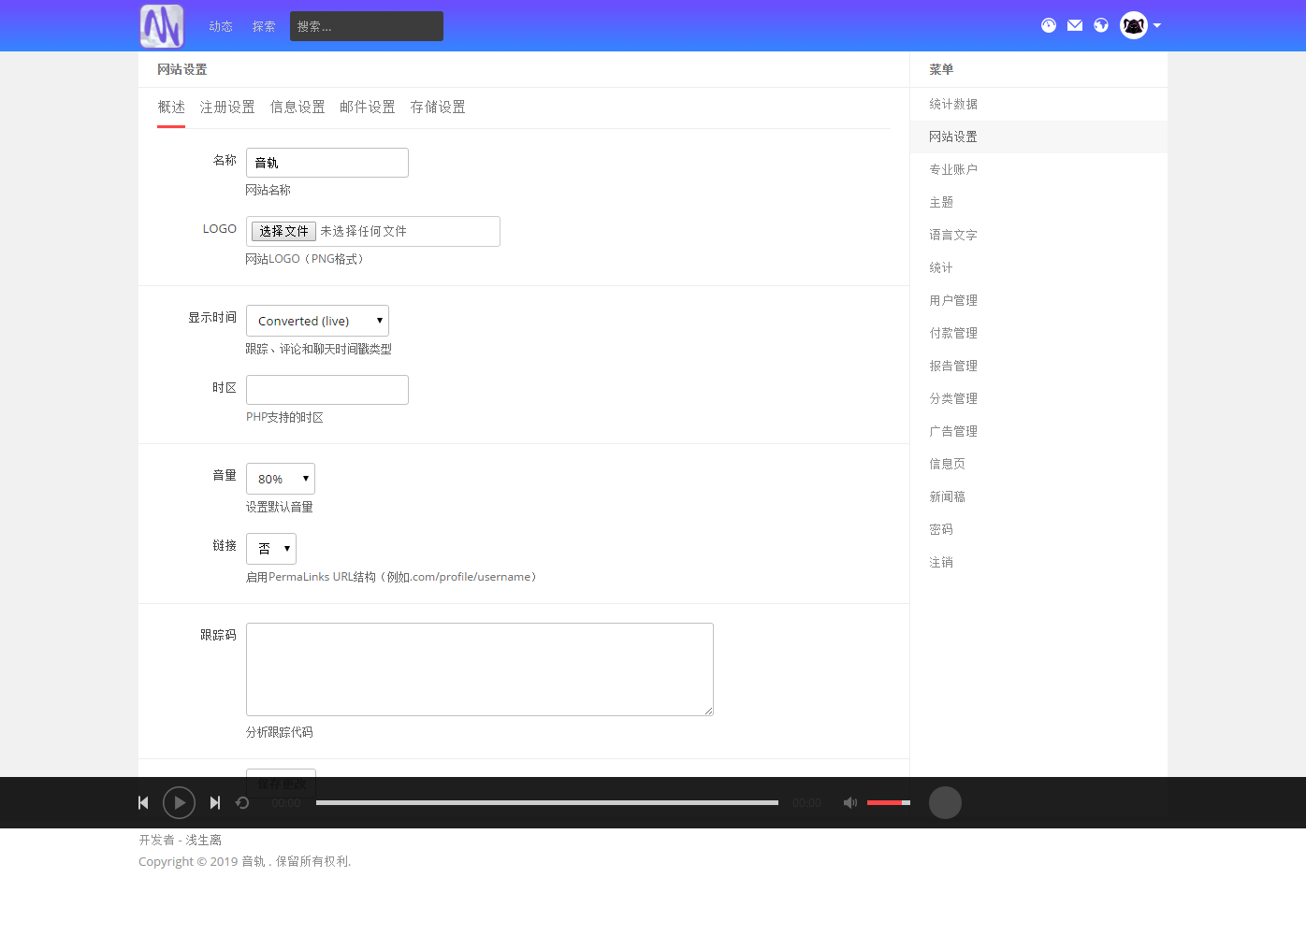Click the site logo in the header
1306x935 pixels.
pos(162,26)
